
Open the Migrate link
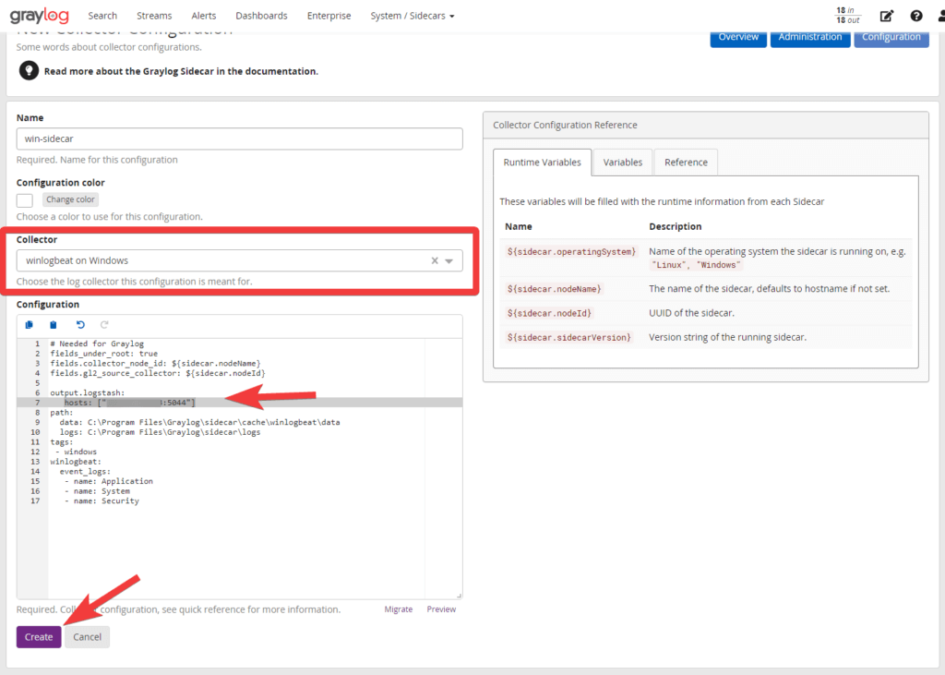point(399,609)
